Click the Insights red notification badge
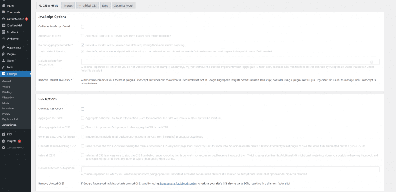Image resolution: width=396 pixels, height=192 pixels. pyautogui.click(x=19, y=141)
